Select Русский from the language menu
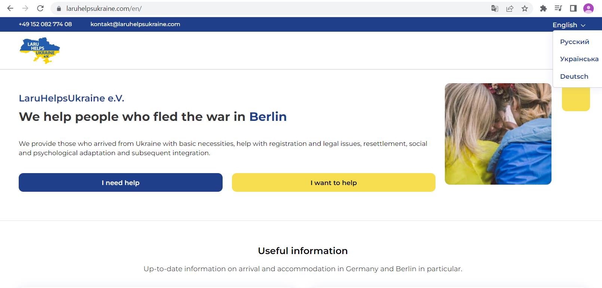 [575, 42]
